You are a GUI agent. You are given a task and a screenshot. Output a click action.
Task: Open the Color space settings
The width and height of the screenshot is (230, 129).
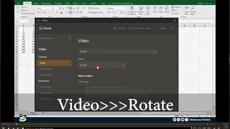46,87
